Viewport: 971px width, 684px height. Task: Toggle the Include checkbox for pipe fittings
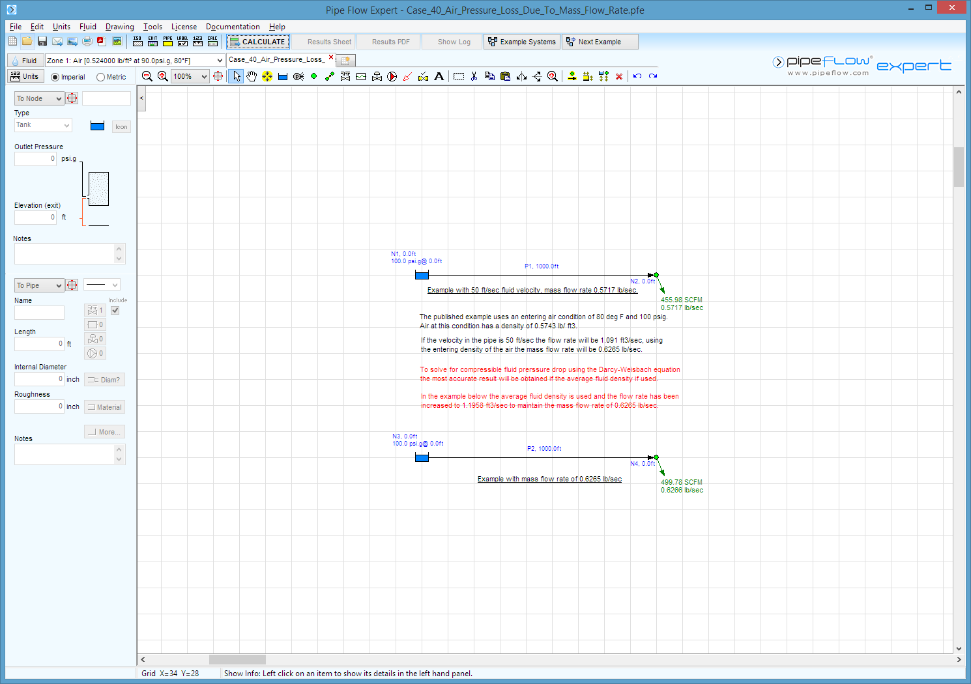[x=115, y=310]
